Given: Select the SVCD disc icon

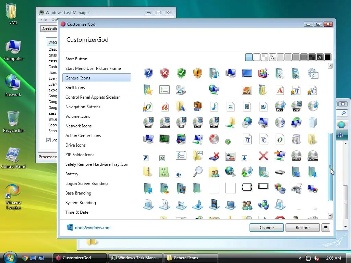Looking at the screenshot, I should (214, 123).
